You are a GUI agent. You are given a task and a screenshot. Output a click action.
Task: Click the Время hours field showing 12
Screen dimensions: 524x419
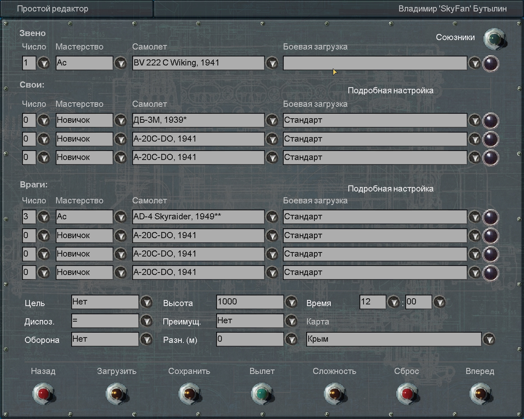(x=373, y=302)
